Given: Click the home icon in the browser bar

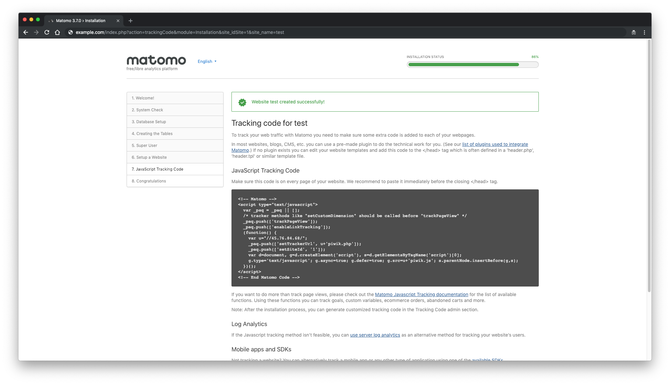Looking at the screenshot, I should [x=57, y=32].
